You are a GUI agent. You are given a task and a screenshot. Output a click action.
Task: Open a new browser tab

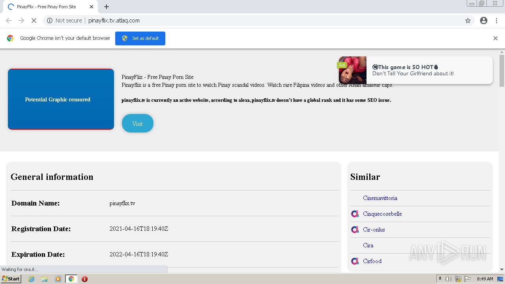pos(107,7)
